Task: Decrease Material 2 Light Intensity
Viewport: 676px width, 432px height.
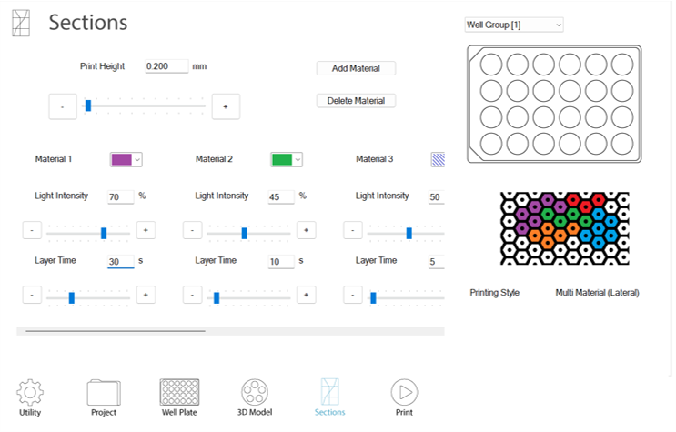Action: point(192,230)
